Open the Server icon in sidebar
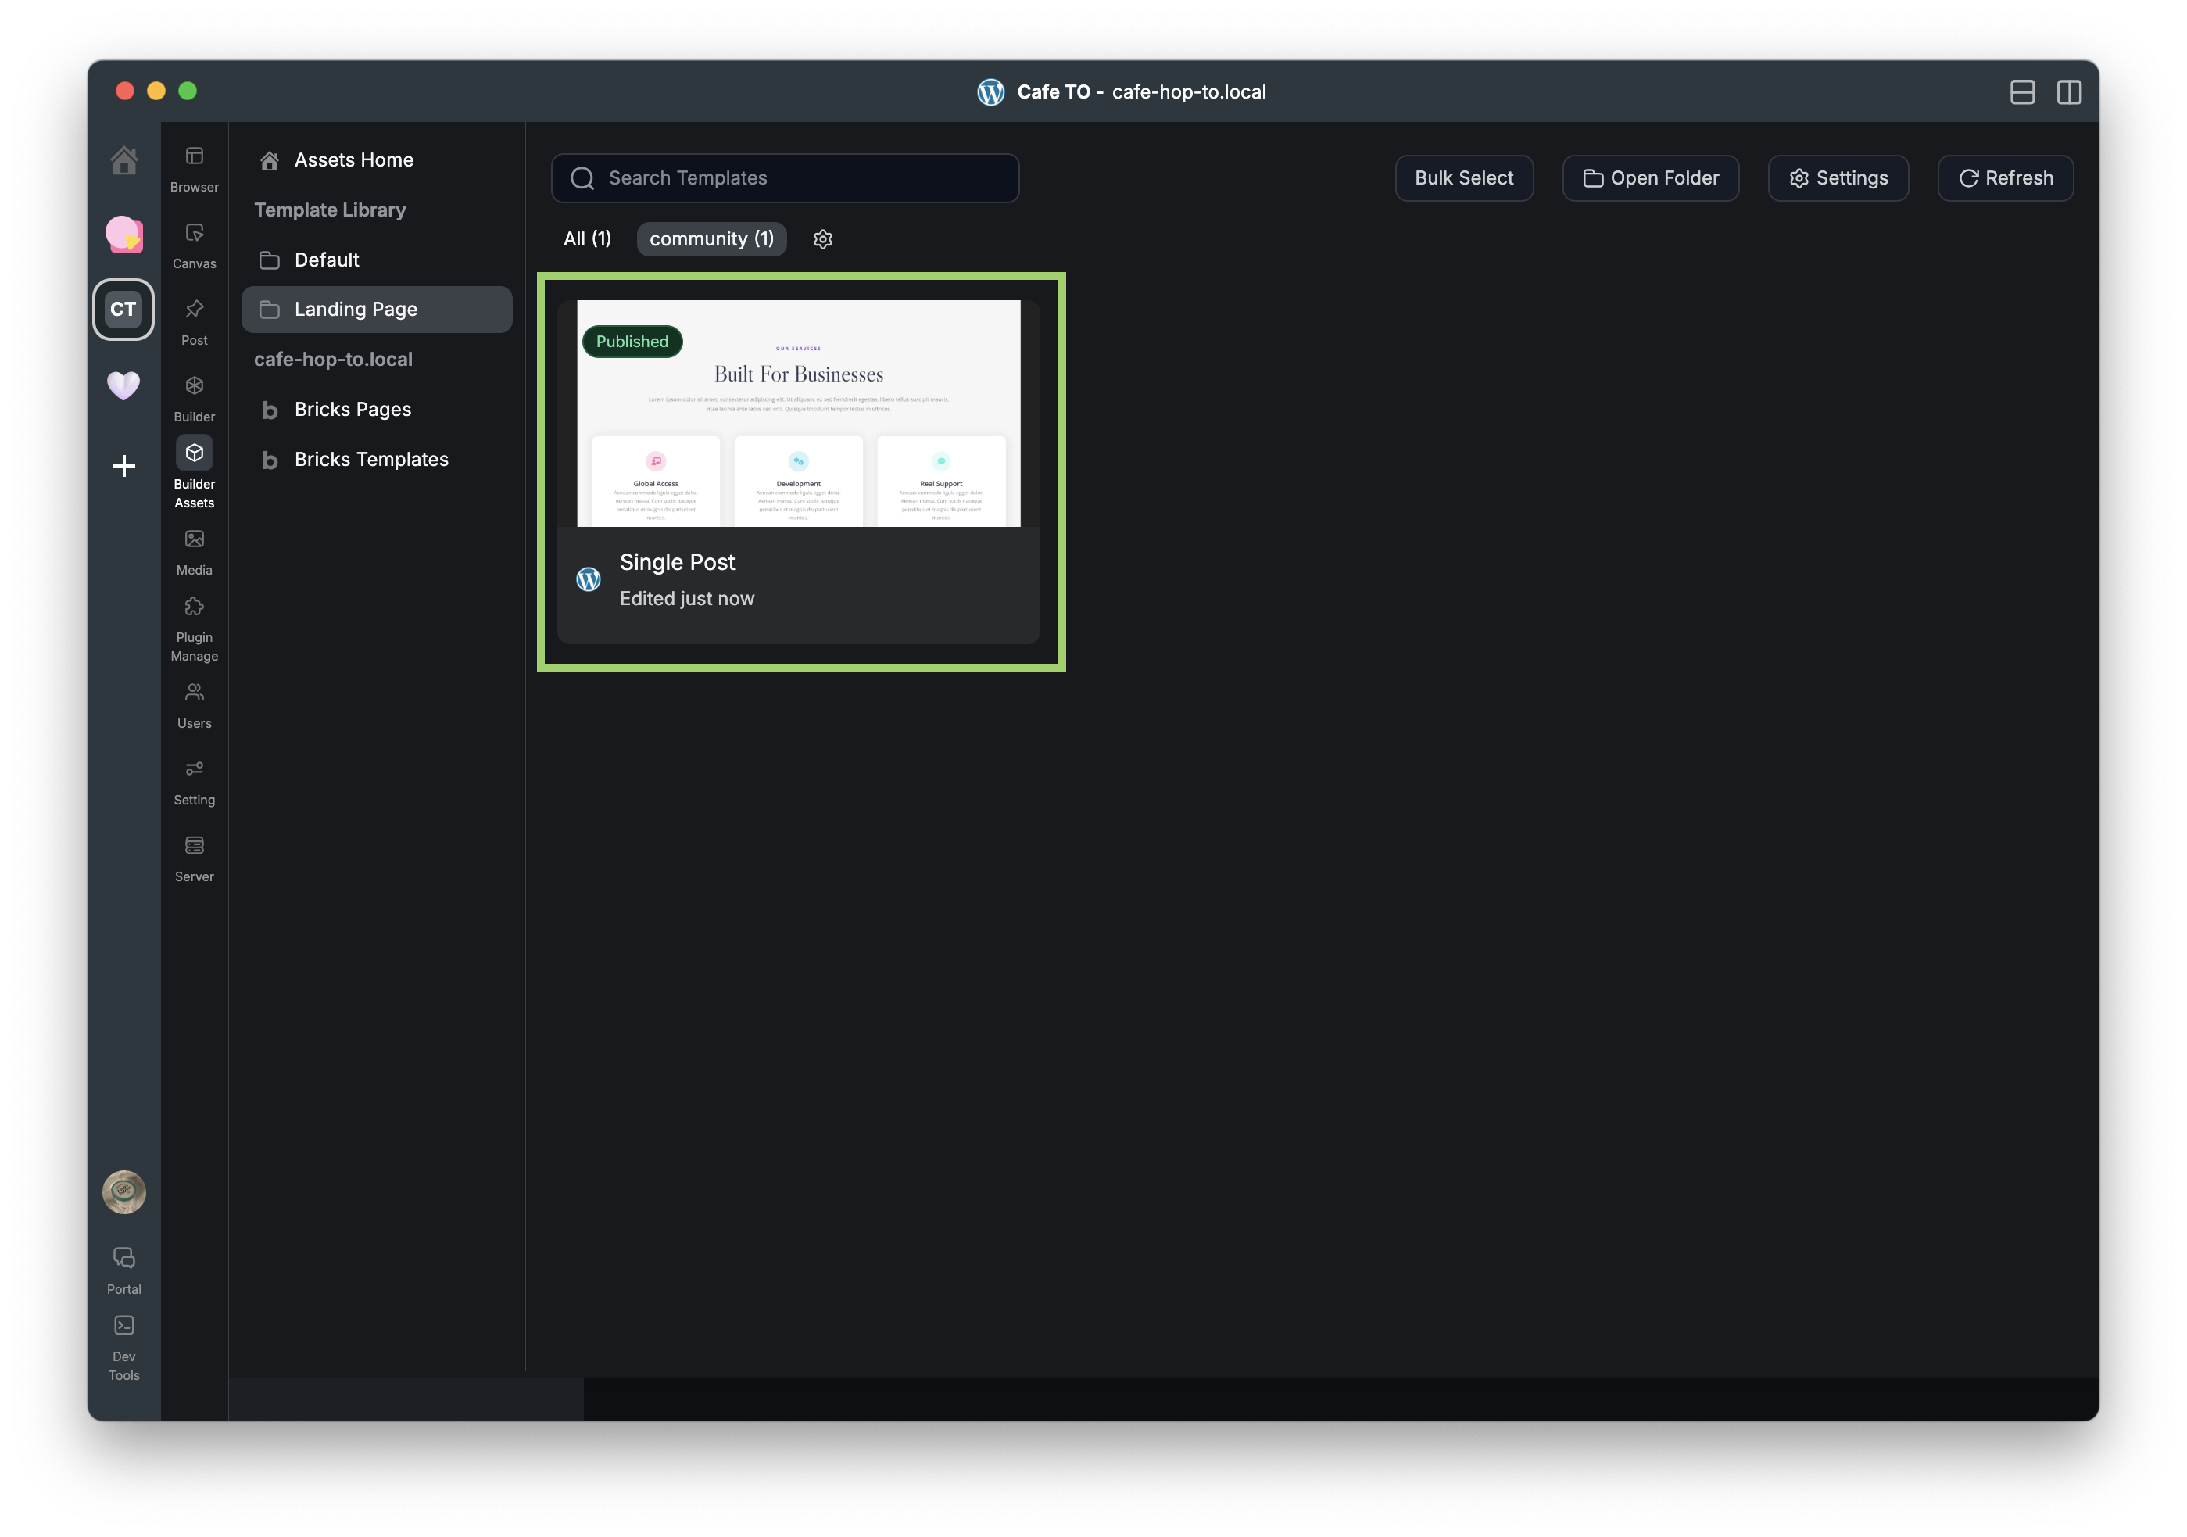This screenshot has width=2187, height=1537. 195,846
